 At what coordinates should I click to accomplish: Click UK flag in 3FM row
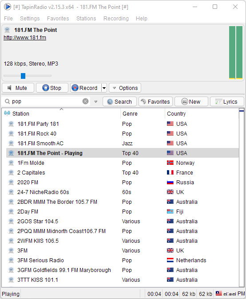[x=170, y=251]
